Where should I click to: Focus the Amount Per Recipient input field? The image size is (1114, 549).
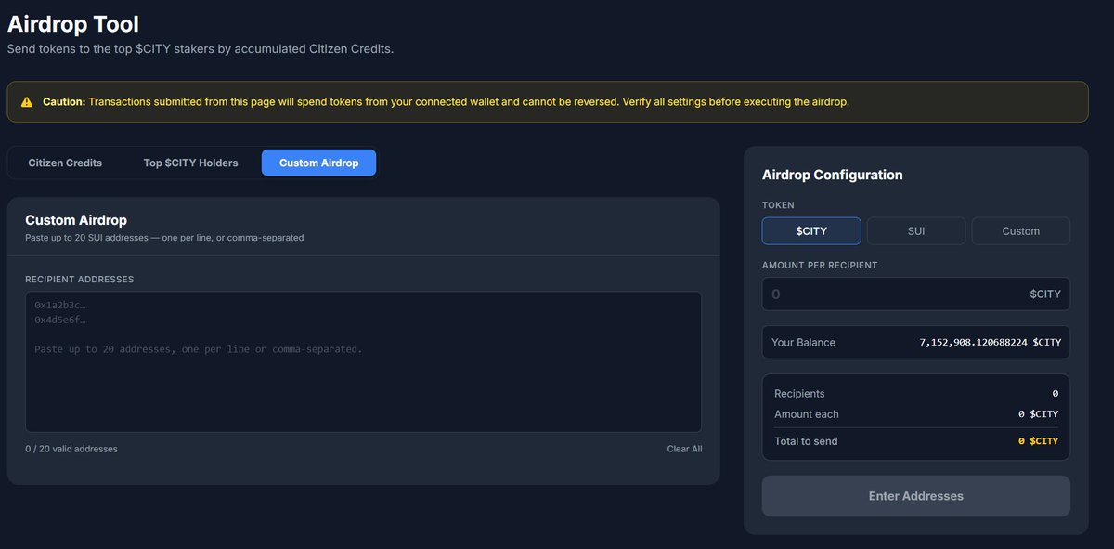(916, 294)
